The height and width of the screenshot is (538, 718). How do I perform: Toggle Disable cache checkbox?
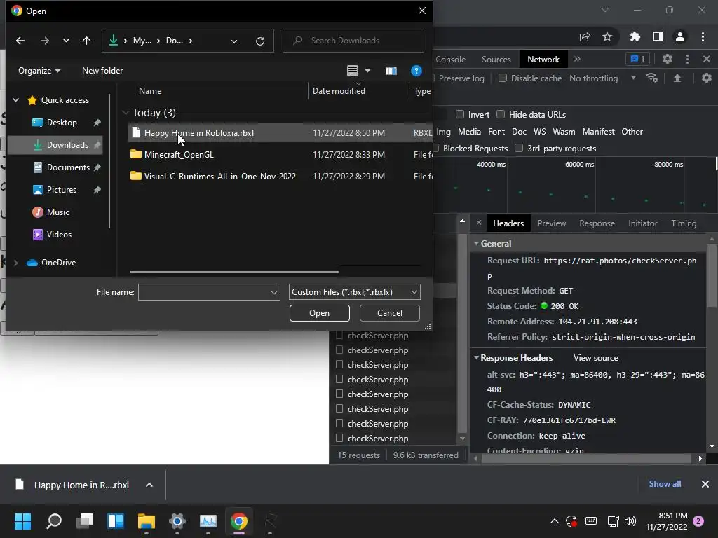[x=502, y=78]
